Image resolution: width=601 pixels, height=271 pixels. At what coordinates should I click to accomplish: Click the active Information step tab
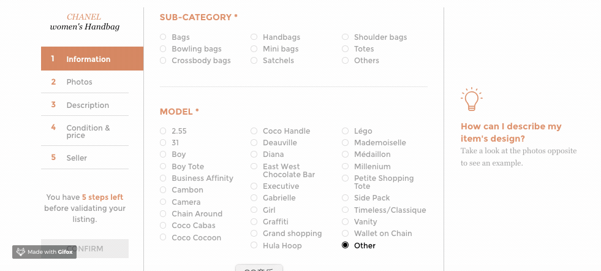click(x=92, y=59)
